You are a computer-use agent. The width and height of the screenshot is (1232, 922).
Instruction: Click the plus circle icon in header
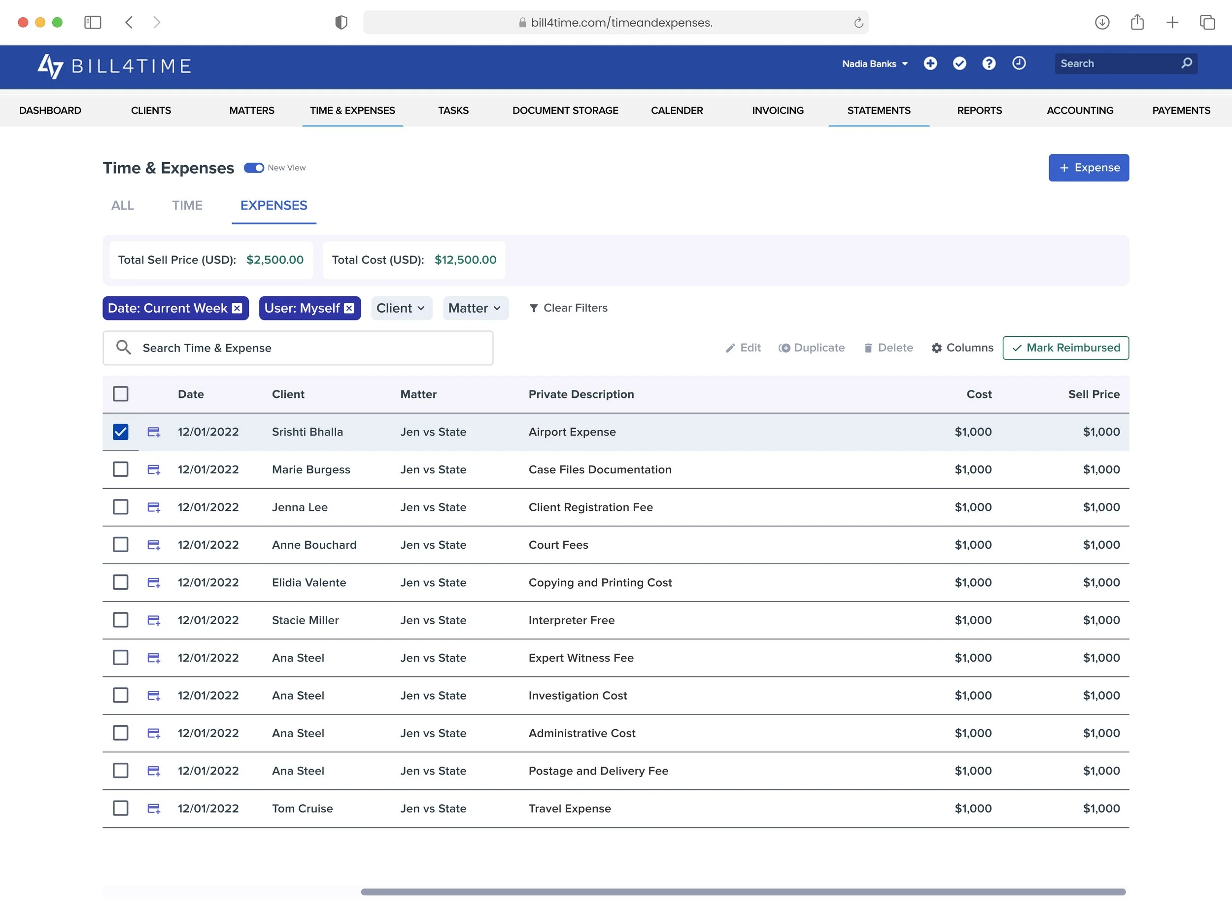pyautogui.click(x=929, y=64)
